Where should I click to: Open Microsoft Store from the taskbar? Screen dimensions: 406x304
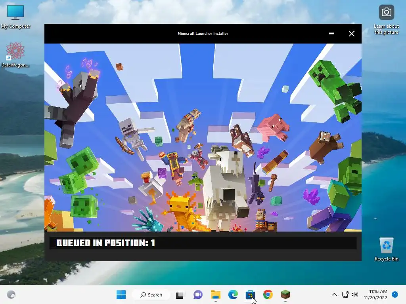tap(251, 294)
